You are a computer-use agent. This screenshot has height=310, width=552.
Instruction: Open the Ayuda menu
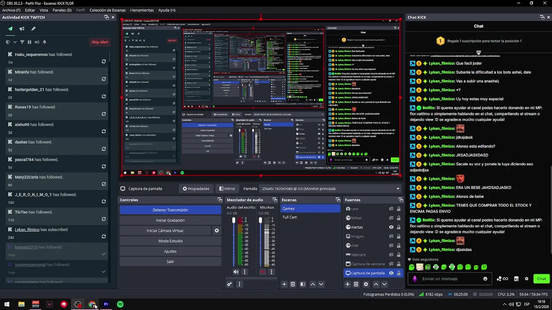167,10
